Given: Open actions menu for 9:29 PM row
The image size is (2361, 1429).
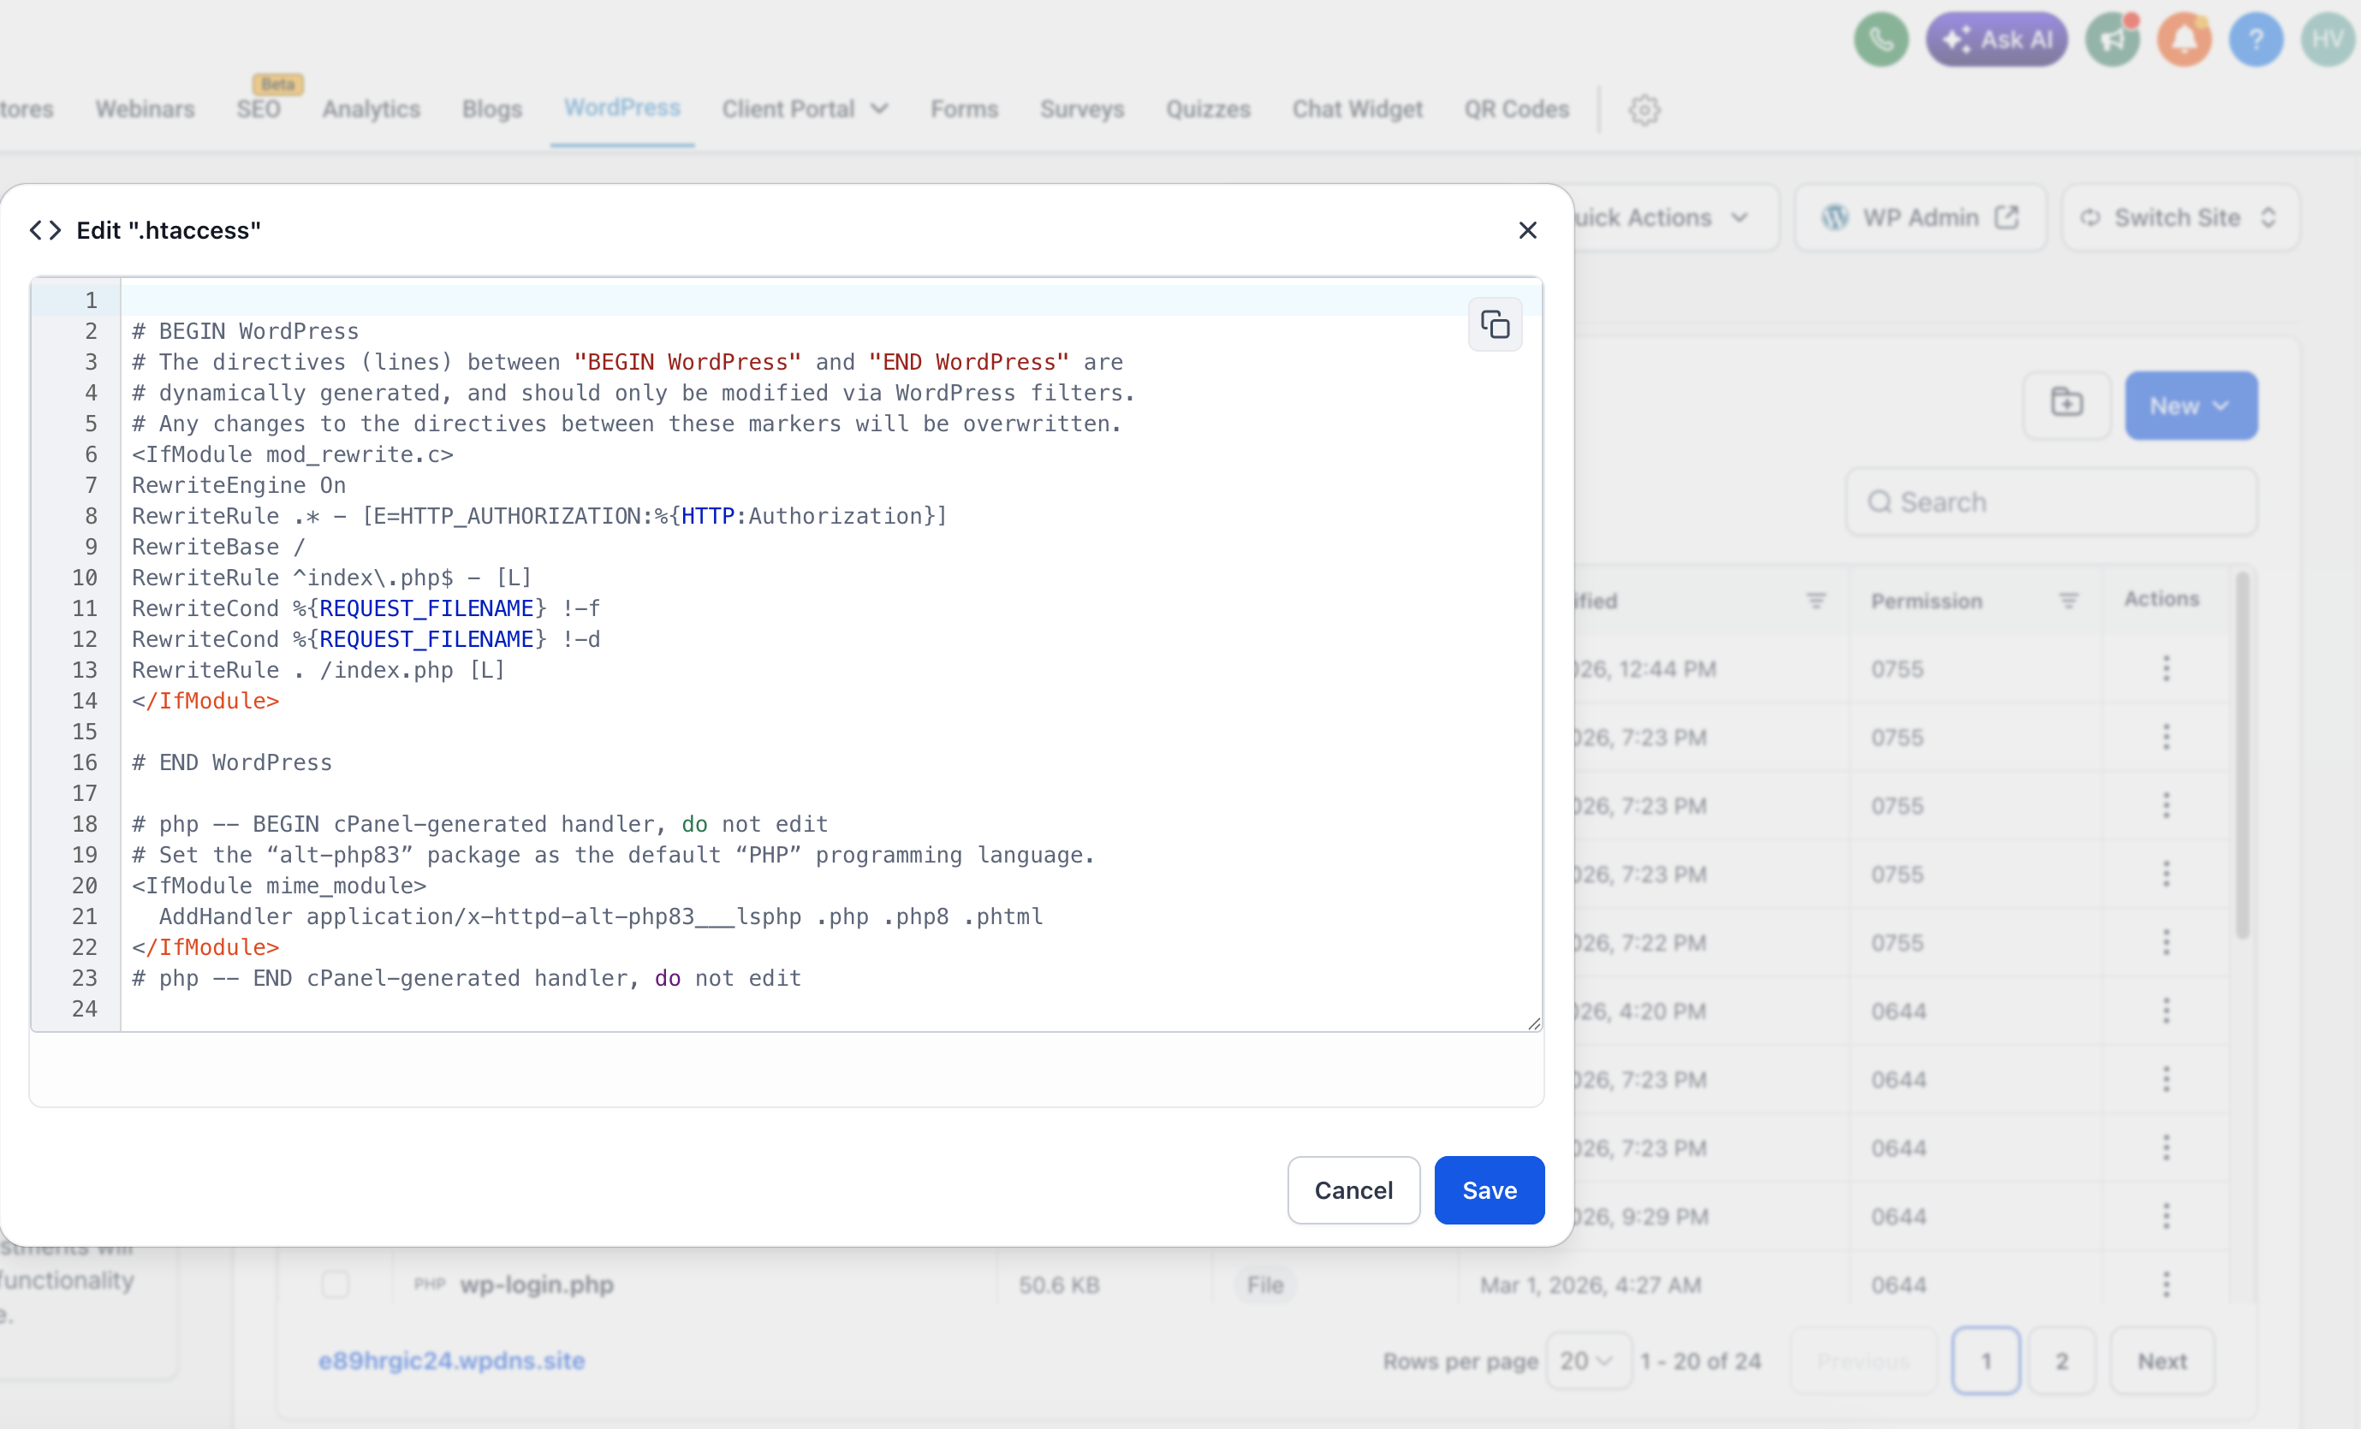Looking at the screenshot, I should [2166, 1217].
